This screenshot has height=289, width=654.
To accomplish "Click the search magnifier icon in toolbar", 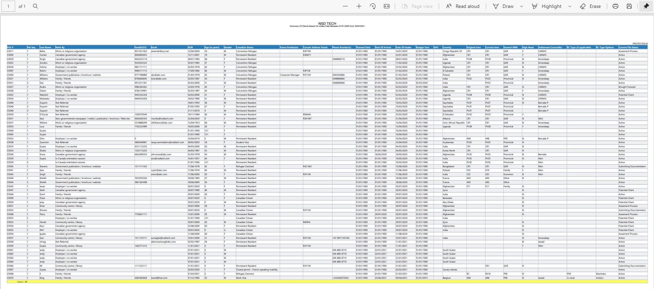I will [35, 6].
